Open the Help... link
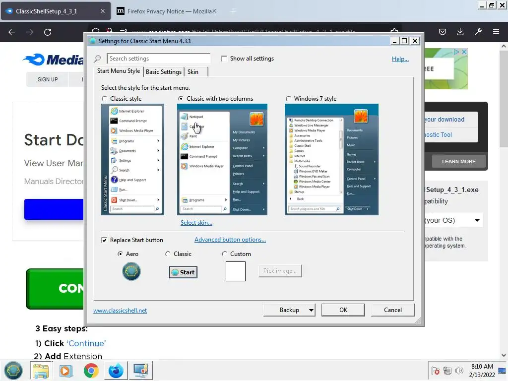This screenshot has width=508, height=381. [x=400, y=59]
